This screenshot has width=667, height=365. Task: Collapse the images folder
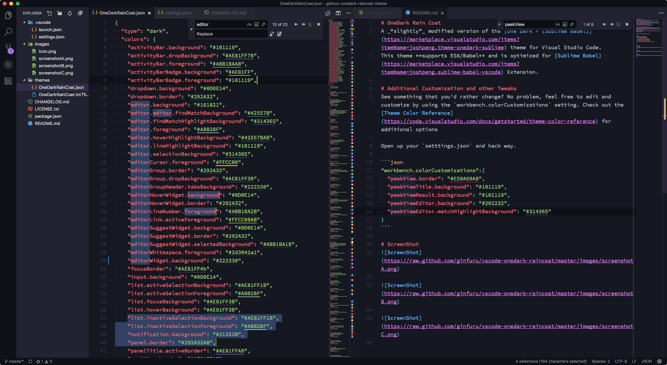(x=24, y=44)
